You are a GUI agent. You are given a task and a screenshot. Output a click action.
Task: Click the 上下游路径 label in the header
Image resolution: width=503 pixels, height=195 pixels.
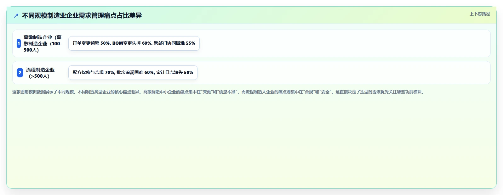pyautogui.click(x=480, y=14)
